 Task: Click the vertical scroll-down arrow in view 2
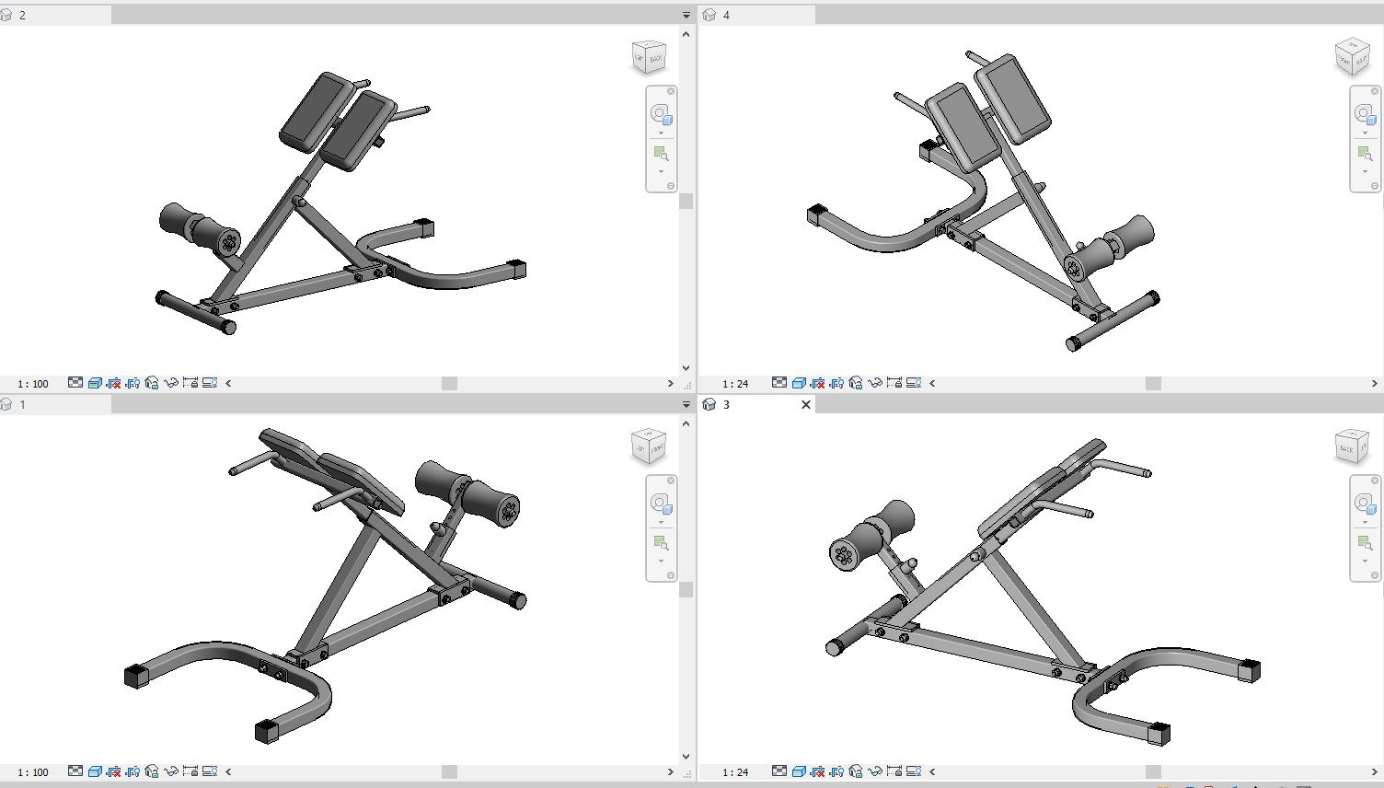(x=686, y=367)
